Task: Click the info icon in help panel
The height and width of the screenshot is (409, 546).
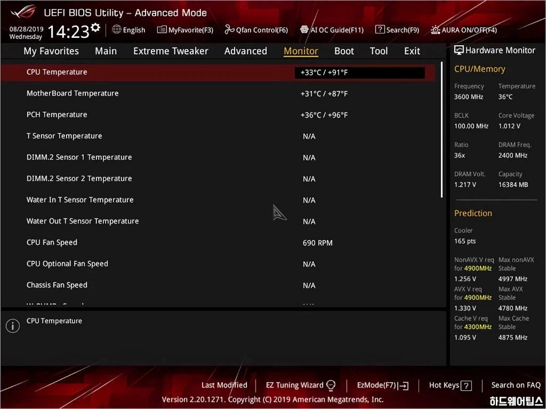Action: [x=13, y=326]
